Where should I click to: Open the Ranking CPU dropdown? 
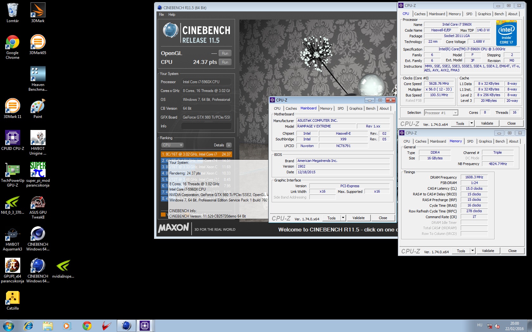(x=172, y=145)
